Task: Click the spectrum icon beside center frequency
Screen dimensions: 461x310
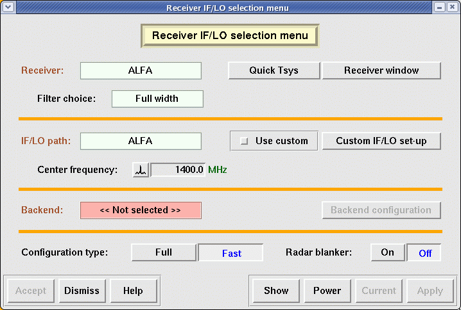Action: point(141,170)
